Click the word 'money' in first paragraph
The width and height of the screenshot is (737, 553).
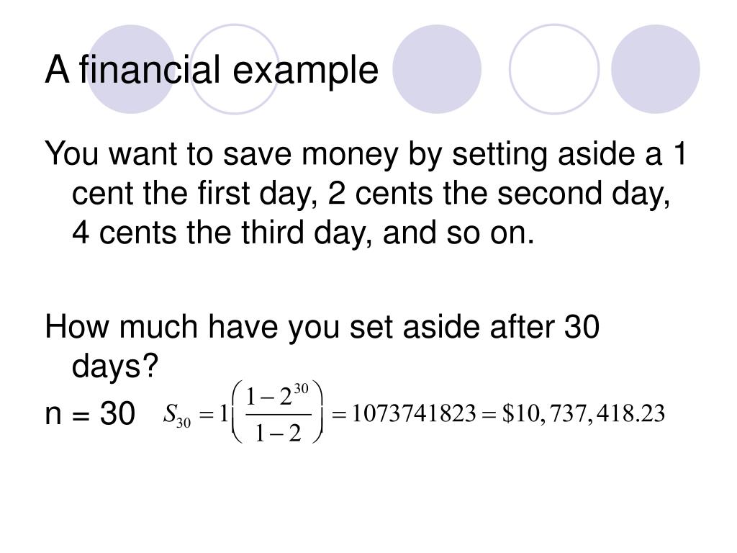coord(350,155)
